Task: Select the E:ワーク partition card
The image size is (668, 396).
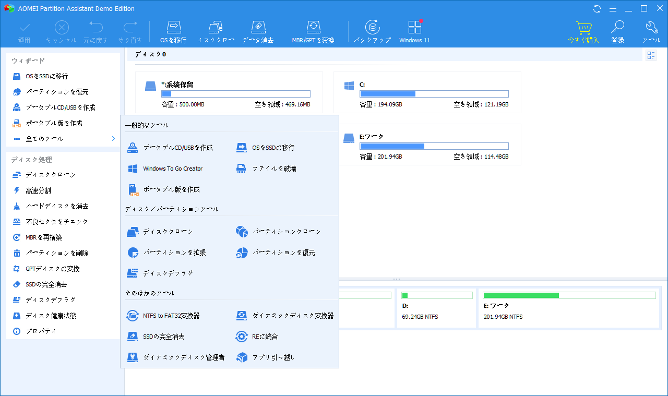Action: point(427,145)
